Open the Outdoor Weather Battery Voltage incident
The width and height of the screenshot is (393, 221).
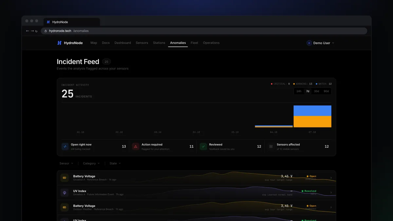click(x=196, y=207)
